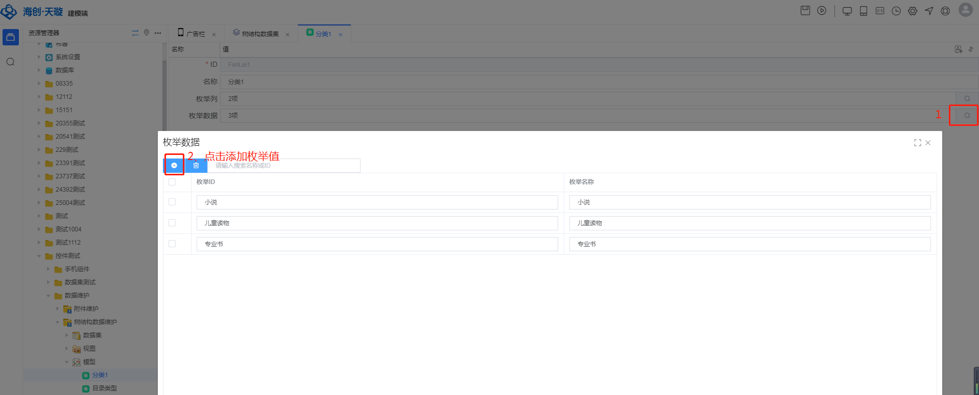Toggle the select-all checkbox in table header
Image resolution: width=979 pixels, height=395 pixels.
(x=172, y=182)
